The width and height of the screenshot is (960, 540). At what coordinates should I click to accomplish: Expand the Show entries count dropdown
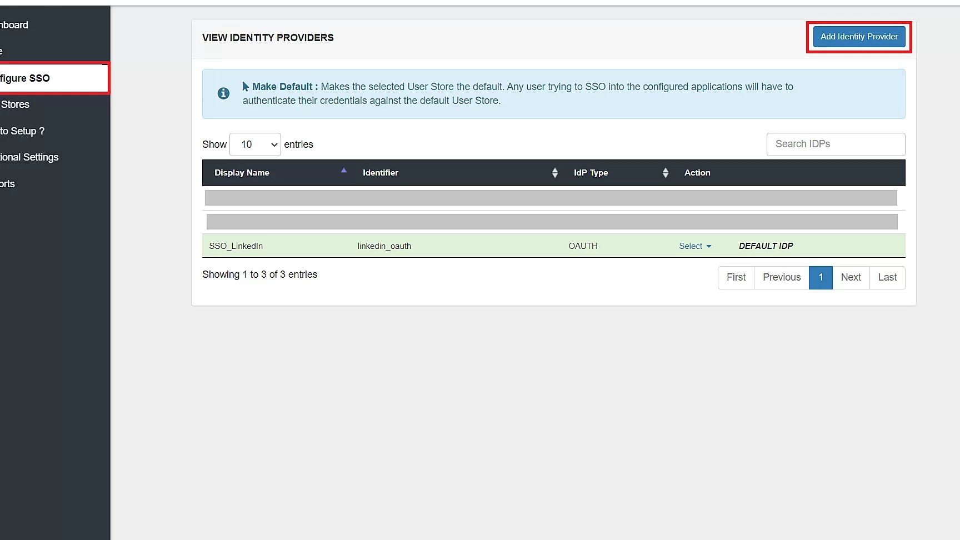point(255,144)
